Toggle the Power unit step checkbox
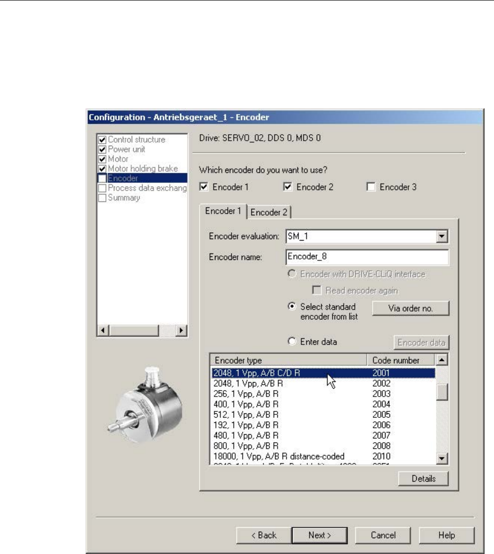Viewport: 494px width, 554px height. click(x=102, y=149)
